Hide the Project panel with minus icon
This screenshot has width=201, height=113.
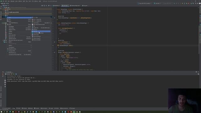pos(51,6)
